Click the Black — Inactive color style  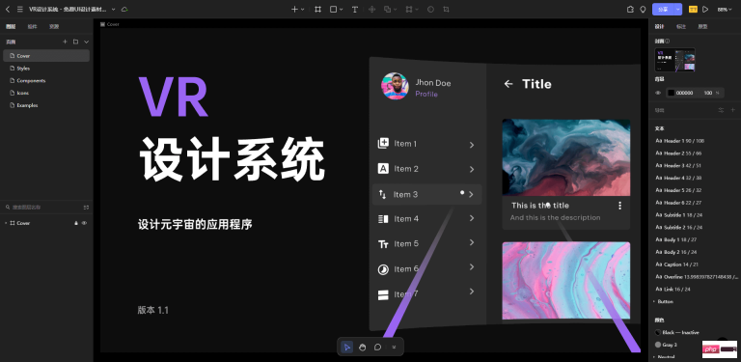coord(676,332)
